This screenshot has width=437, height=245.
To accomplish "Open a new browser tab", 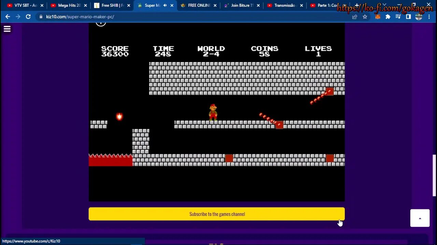I will point(356,5).
